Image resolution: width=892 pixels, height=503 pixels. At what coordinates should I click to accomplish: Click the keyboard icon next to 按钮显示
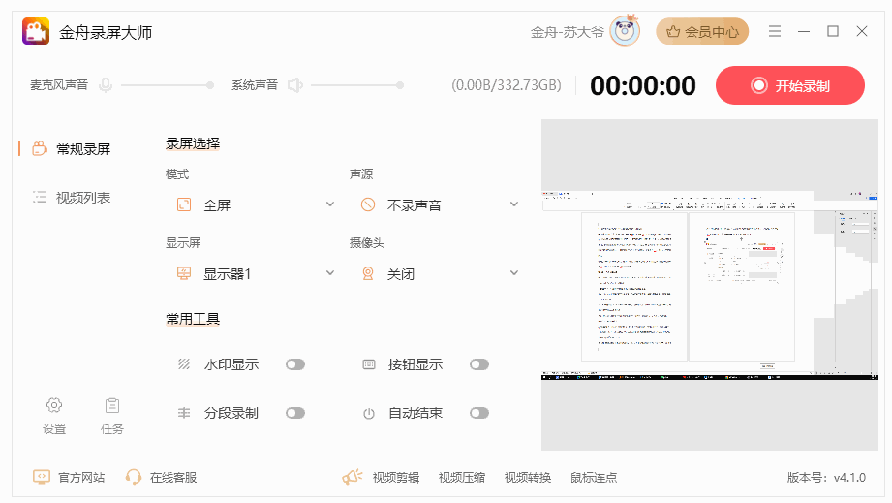pos(369,364)
